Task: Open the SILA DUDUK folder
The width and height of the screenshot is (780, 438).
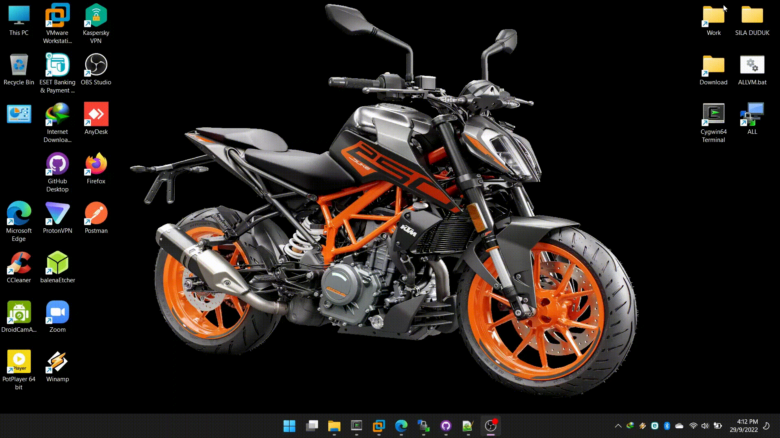Action: (752, 16)
